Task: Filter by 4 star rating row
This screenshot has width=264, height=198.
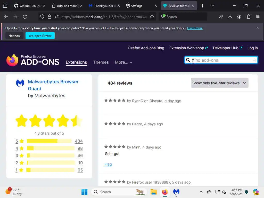Action: [x=49, y=148]
